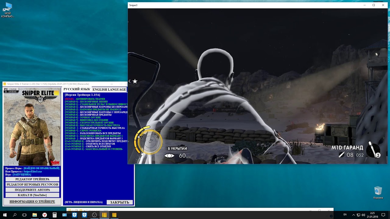
Task: Click the [NUMPAD 6] ТОЧНОЕ ОРУЖИЕ line
Action: pos(82,117)
